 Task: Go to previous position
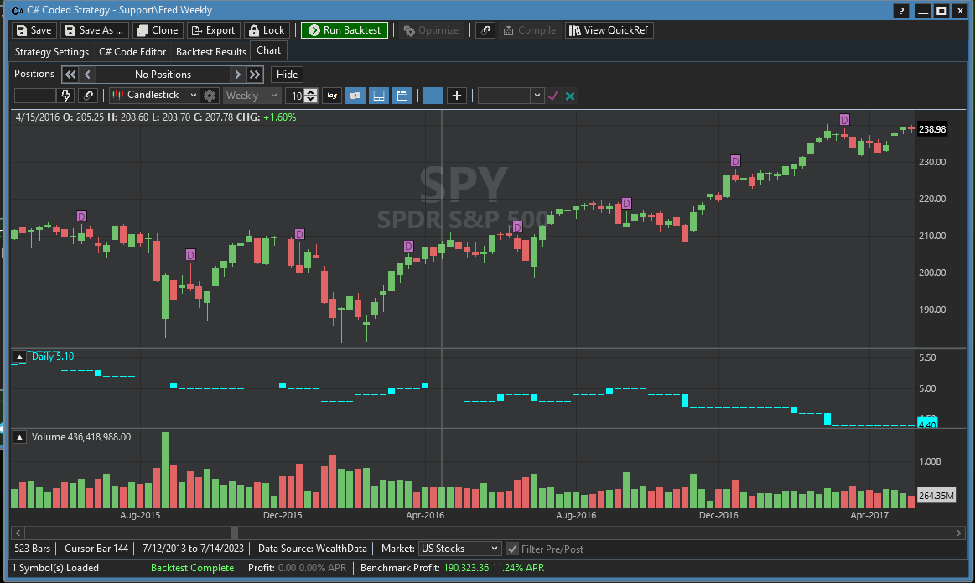coord(87,75)
